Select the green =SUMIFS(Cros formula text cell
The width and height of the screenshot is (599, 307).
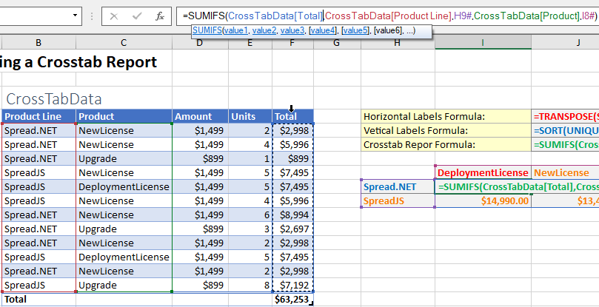pyautogui.click(x=565, y=145)
